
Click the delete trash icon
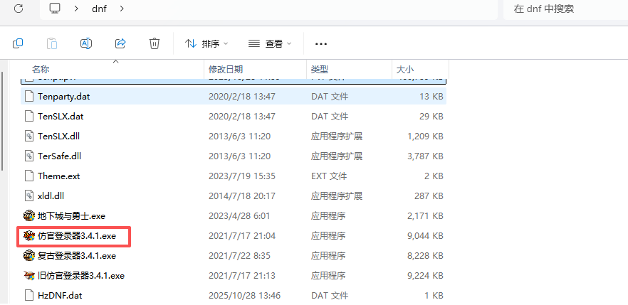point(155,44)
